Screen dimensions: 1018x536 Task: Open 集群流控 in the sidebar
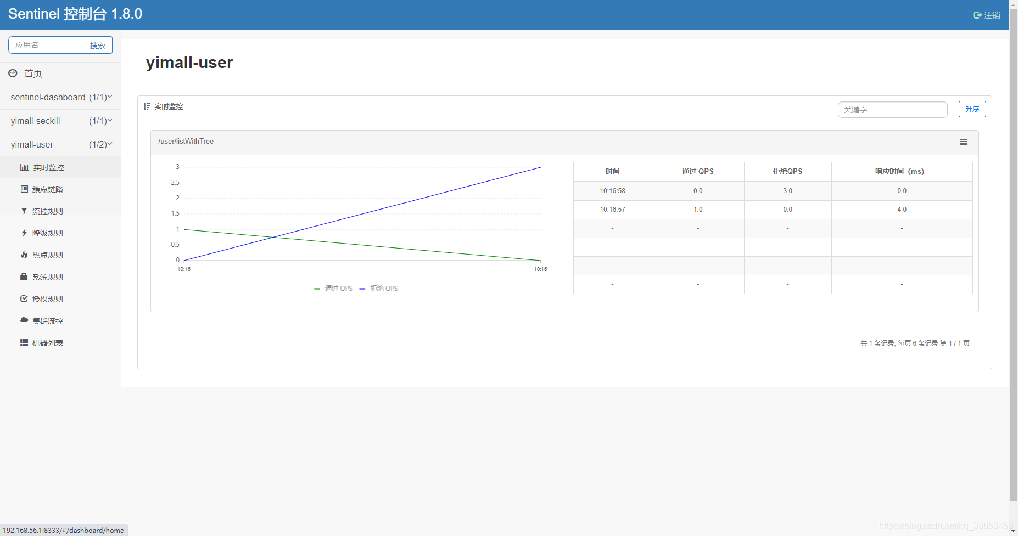click(60, 321)
